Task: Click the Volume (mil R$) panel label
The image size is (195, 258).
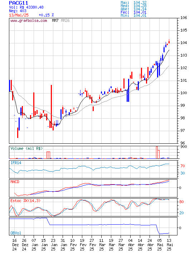Action: [x=26, y=148]
